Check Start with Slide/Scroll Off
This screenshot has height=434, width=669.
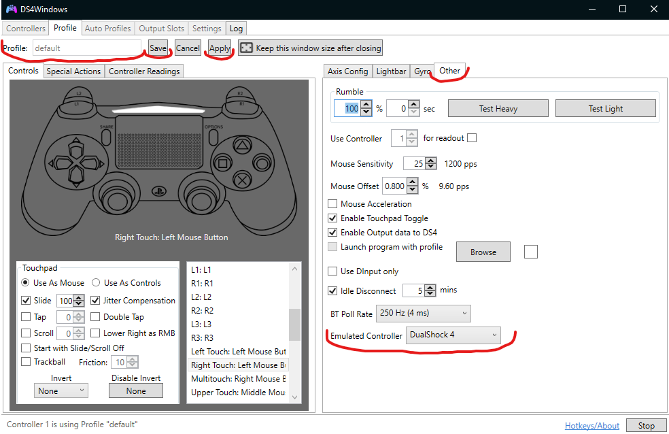tap(26, 348)
